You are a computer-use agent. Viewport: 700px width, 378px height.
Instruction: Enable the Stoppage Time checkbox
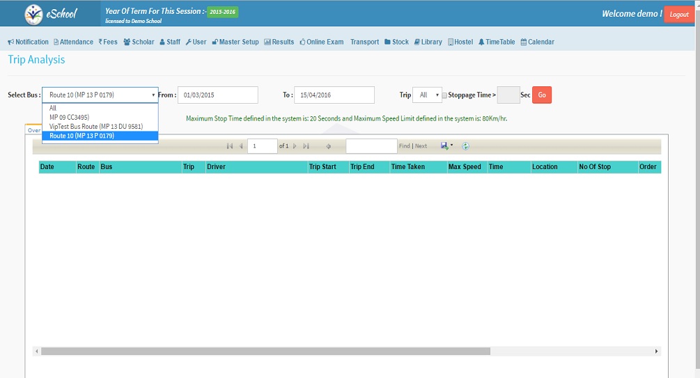[x=445, y=95]
